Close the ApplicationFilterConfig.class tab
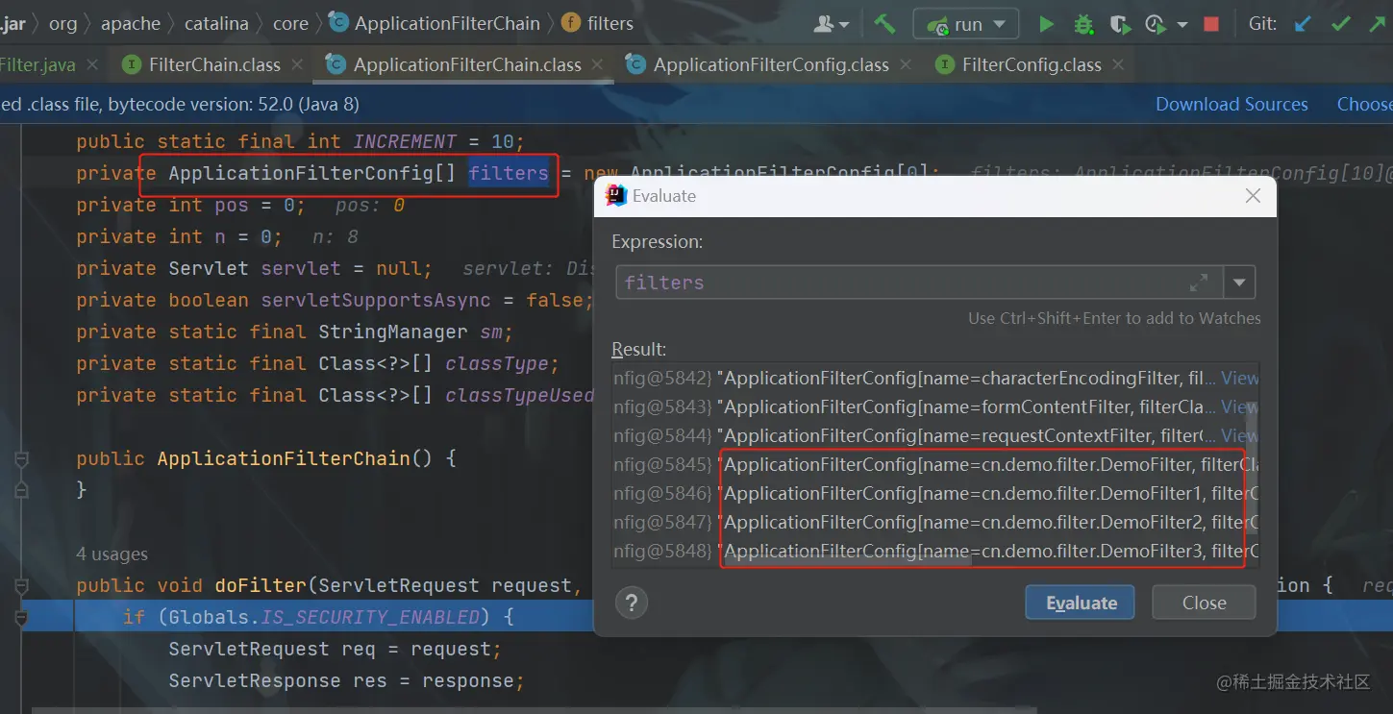1393x714 pixels. point(906,64)
